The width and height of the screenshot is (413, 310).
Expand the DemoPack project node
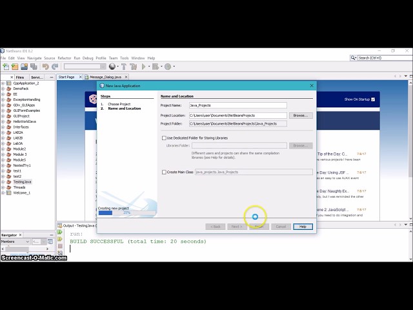(3, 89)
